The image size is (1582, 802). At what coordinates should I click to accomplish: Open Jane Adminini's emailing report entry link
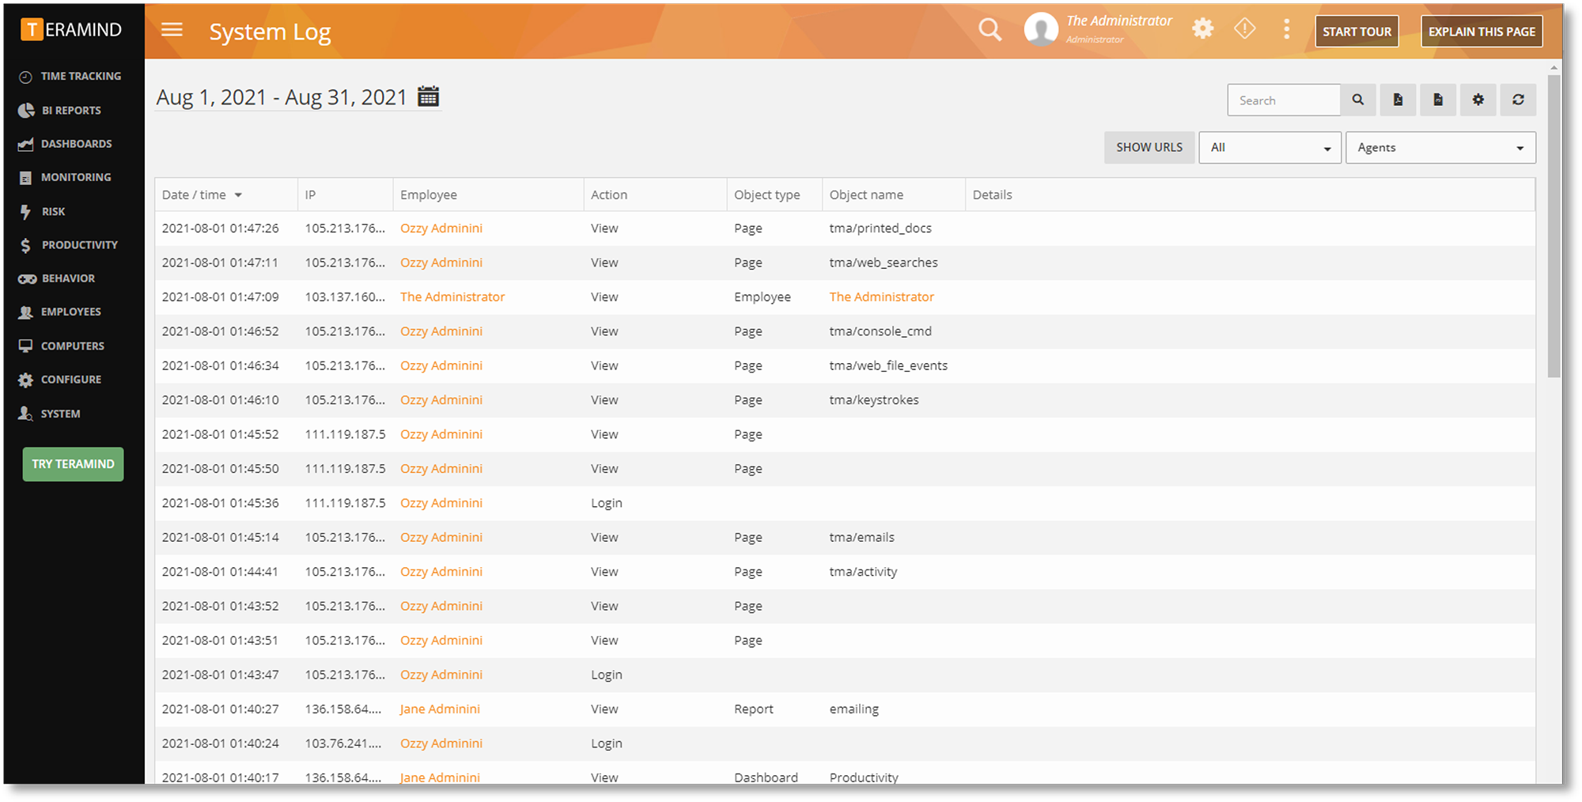(440, 709)
